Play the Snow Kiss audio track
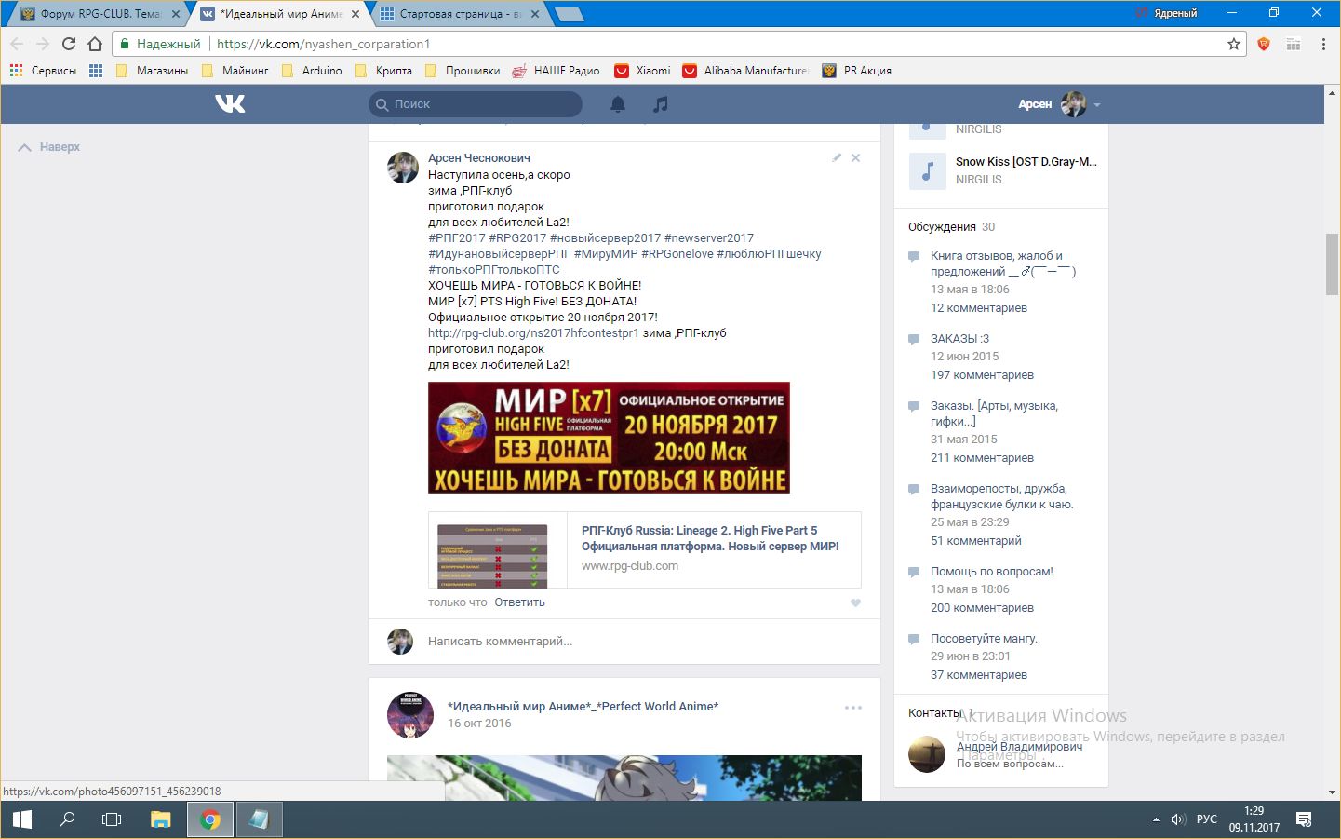Image resolution: width=1341 pixels, height=839 pixels. [x=927, y=170]
